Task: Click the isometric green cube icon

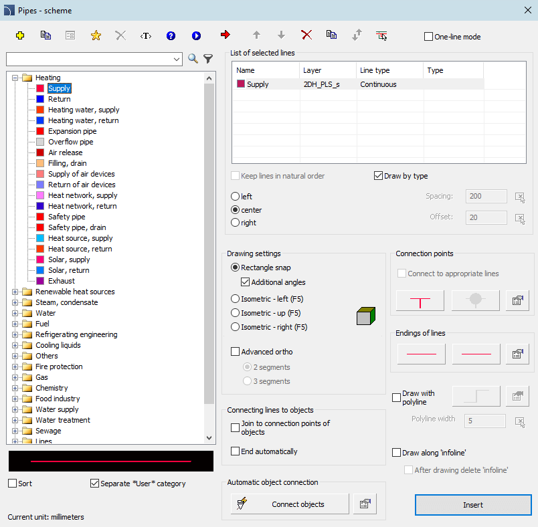Action: 366,316
